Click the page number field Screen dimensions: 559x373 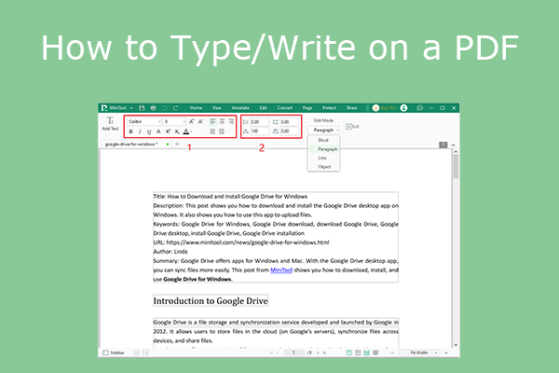pos(293,352)
